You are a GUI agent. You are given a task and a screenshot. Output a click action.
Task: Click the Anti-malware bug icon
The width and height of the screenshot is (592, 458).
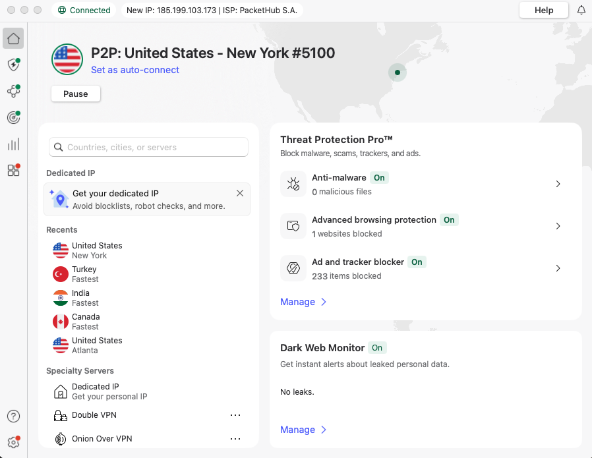(x=293, y=184)
